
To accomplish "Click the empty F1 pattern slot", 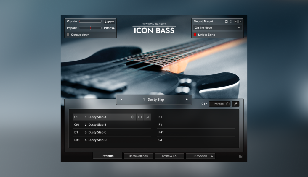I will click(x=196, y=125).
